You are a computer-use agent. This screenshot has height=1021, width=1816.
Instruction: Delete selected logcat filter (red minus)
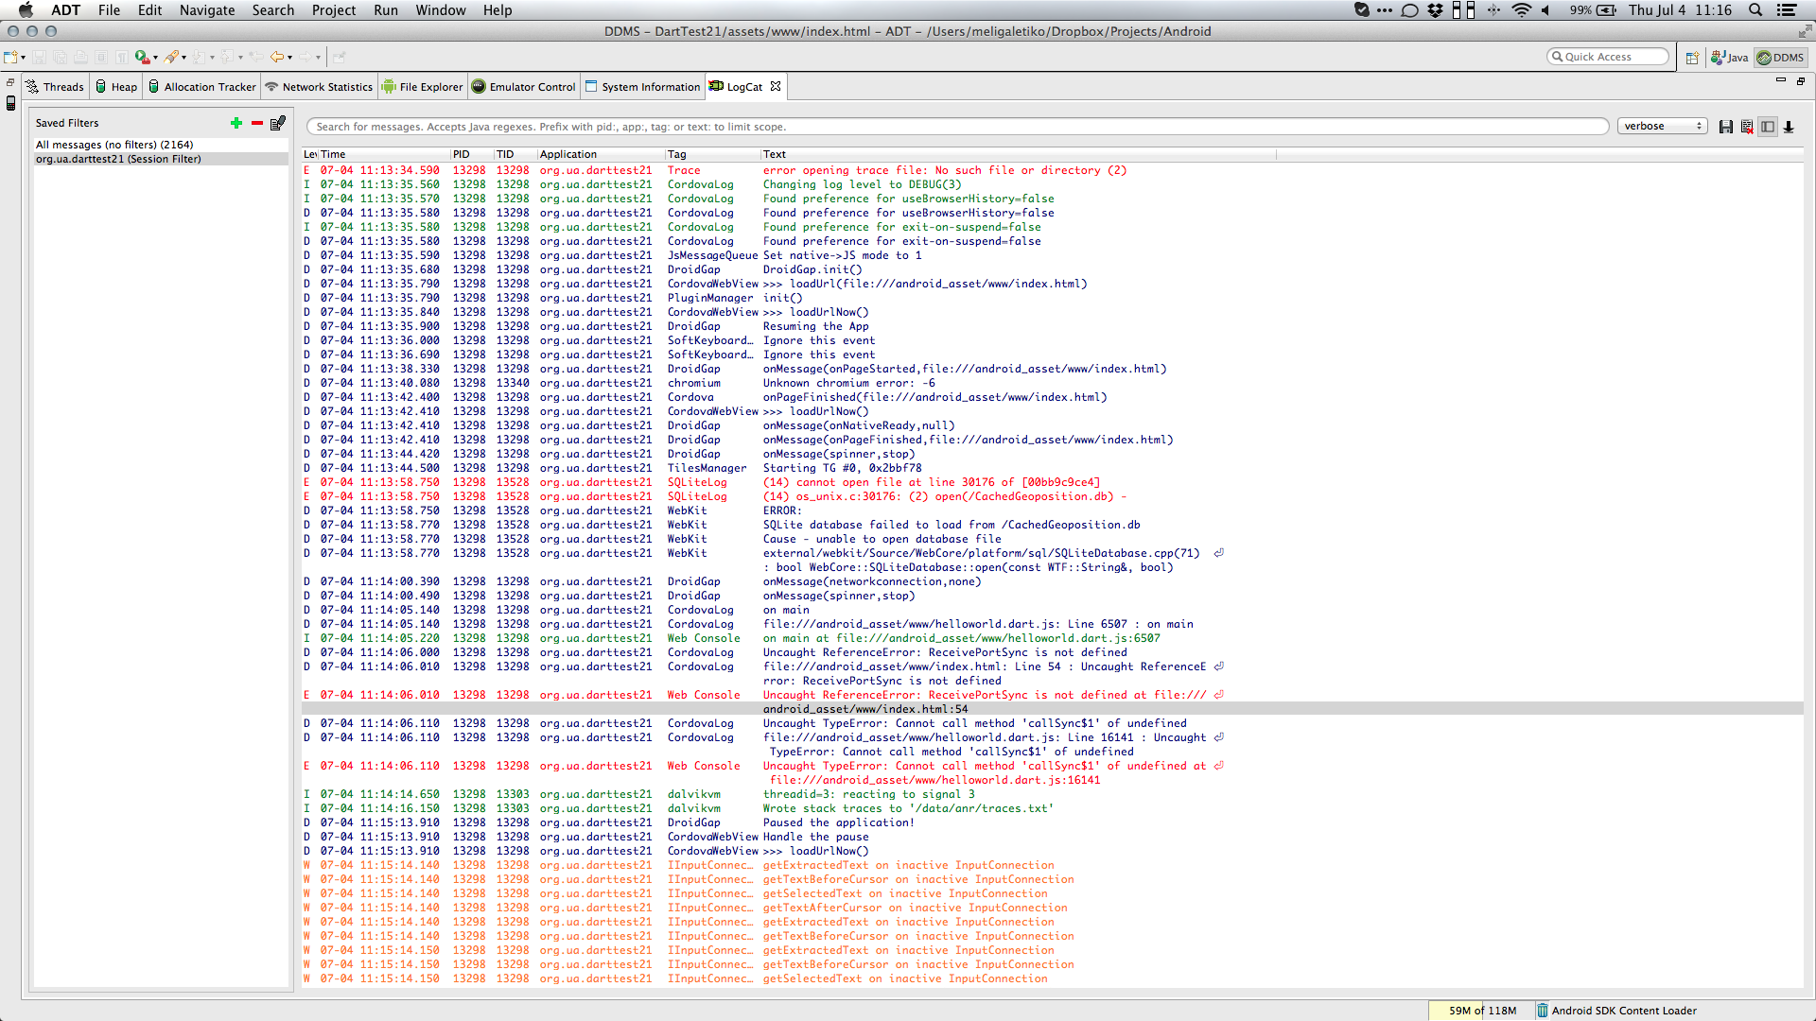click(256, 123)
